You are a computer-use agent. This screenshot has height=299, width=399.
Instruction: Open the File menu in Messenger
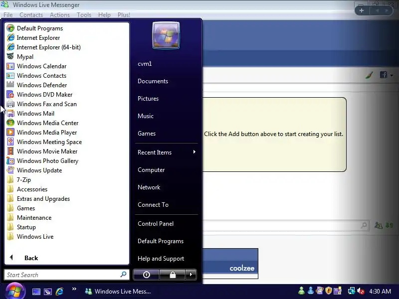(x=8, y=15)
